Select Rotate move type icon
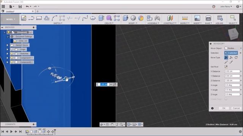This screenshot has height=136, width=243. tap(236, 57)
